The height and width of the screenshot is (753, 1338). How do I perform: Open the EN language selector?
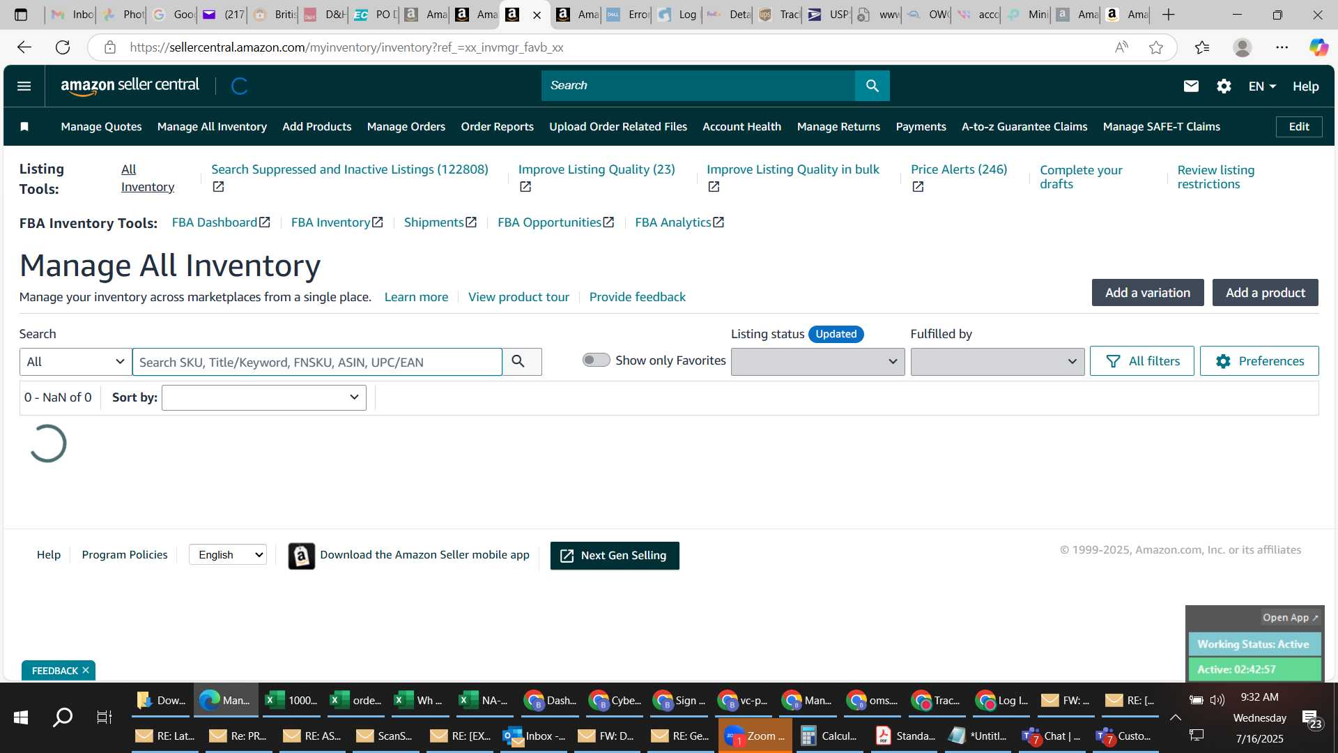(x=1261, y=86)
